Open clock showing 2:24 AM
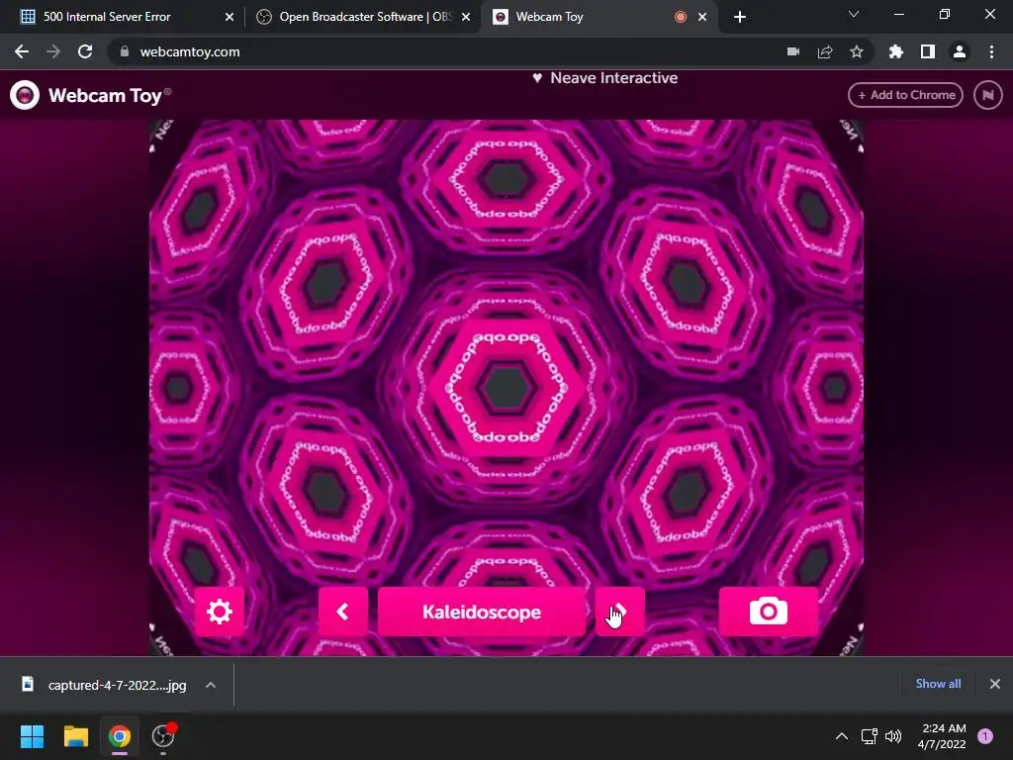 pos(942,736)
